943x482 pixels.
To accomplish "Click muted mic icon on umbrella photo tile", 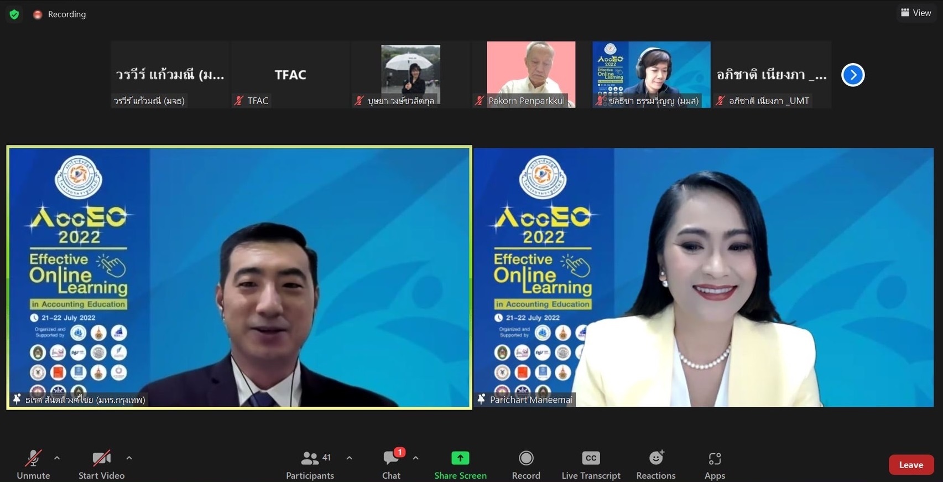I will click(x=359, y=101).
